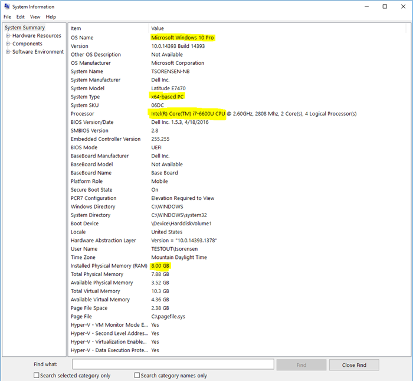Click the Elevation Required to View value
Viewport: 413px width, 381px height.
coord(182,198)
